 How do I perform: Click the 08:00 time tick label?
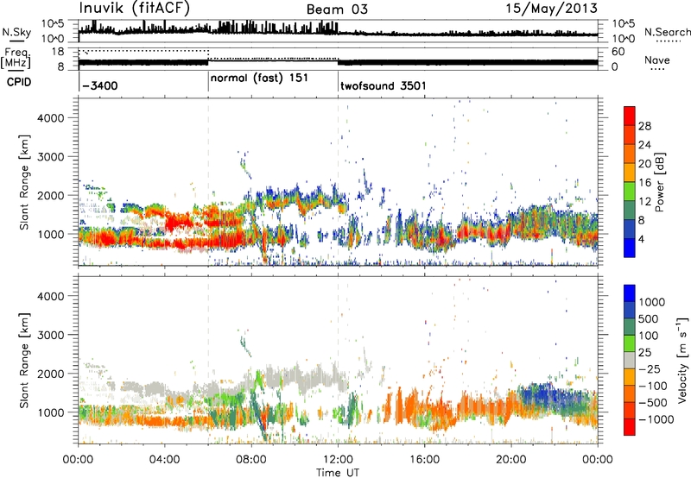[x=251, y=460]
